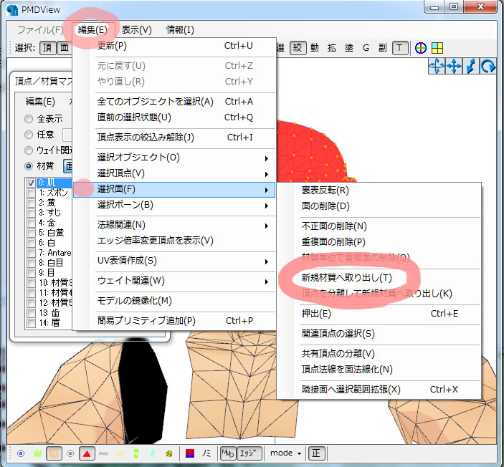Toggle the MMD display mode button
Image resolution: width=504 pixels, height=467 pixels.
228,453
